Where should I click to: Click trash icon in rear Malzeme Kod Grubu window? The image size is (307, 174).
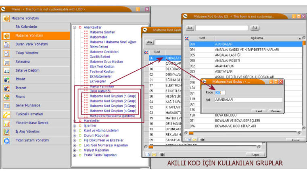pyautogui.click(x=162, y=155)
